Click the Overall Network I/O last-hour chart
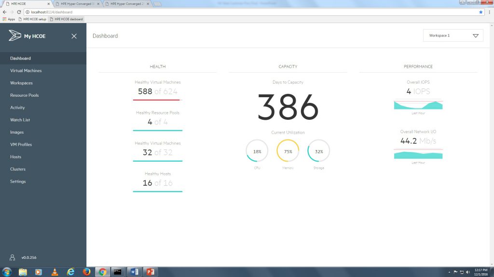 (x=418, y=154)
